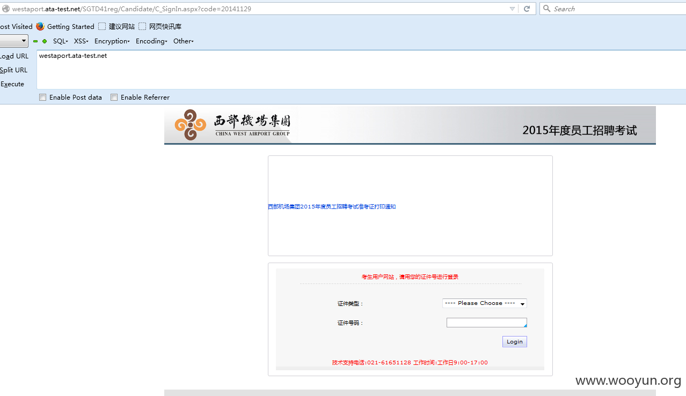Open the 西部机场集团2015年度员工招聘考试 notice link
Image resolution: width=686 pixels, height=396 pixels.
click(332, 207)
